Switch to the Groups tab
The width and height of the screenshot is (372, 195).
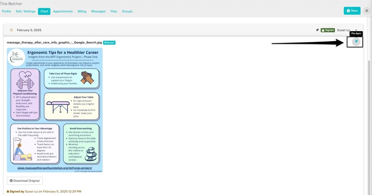127,11
